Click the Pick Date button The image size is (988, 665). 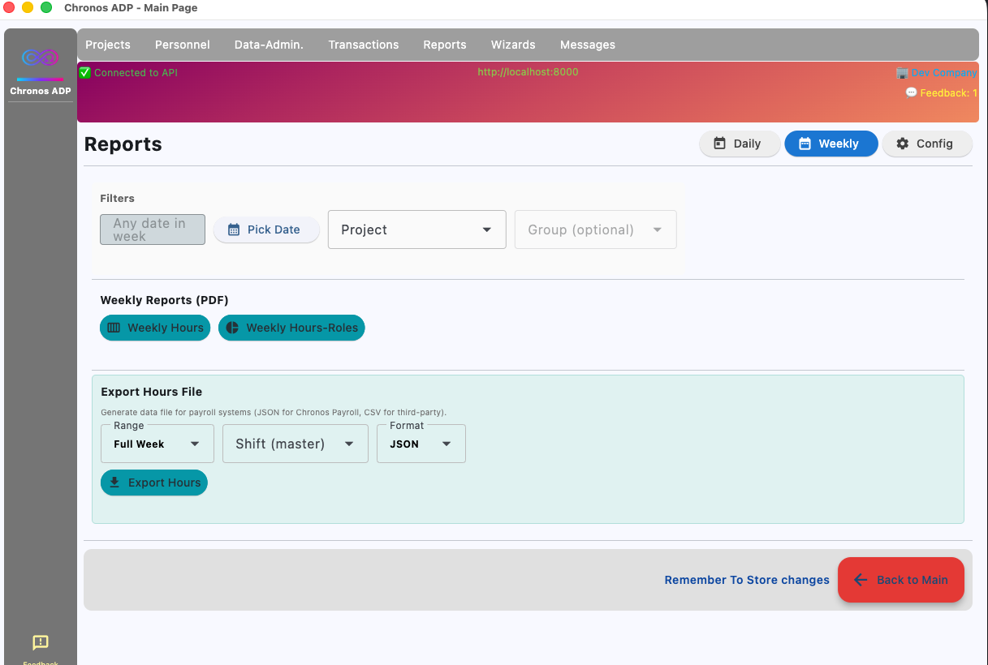[x=266, y=230]
